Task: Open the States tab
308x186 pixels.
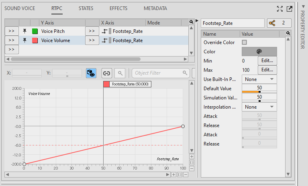Action: tap(86, 8)
